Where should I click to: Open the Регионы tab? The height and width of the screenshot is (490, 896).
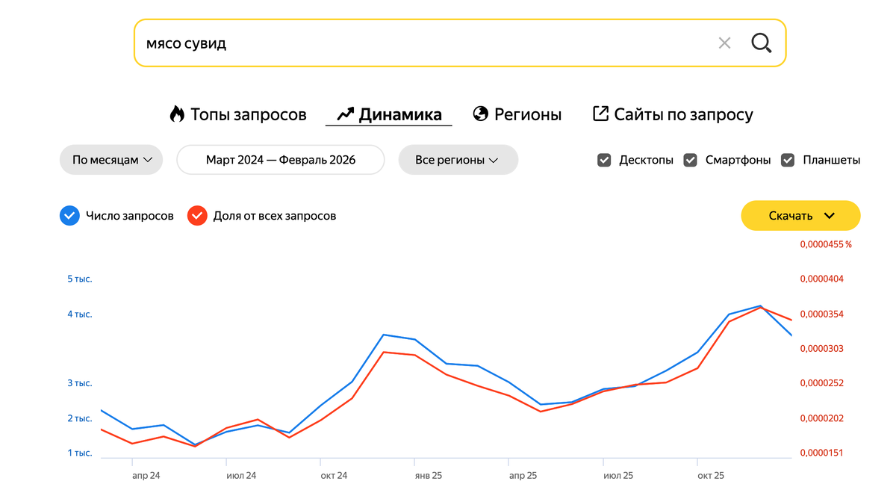527,114
